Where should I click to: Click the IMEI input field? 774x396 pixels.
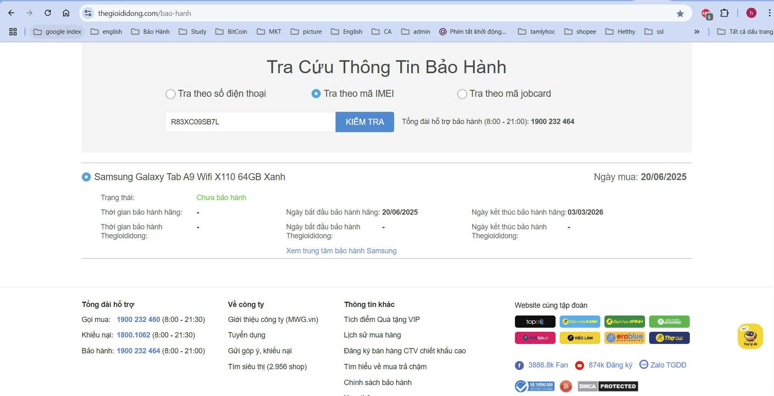coord(251,122)
